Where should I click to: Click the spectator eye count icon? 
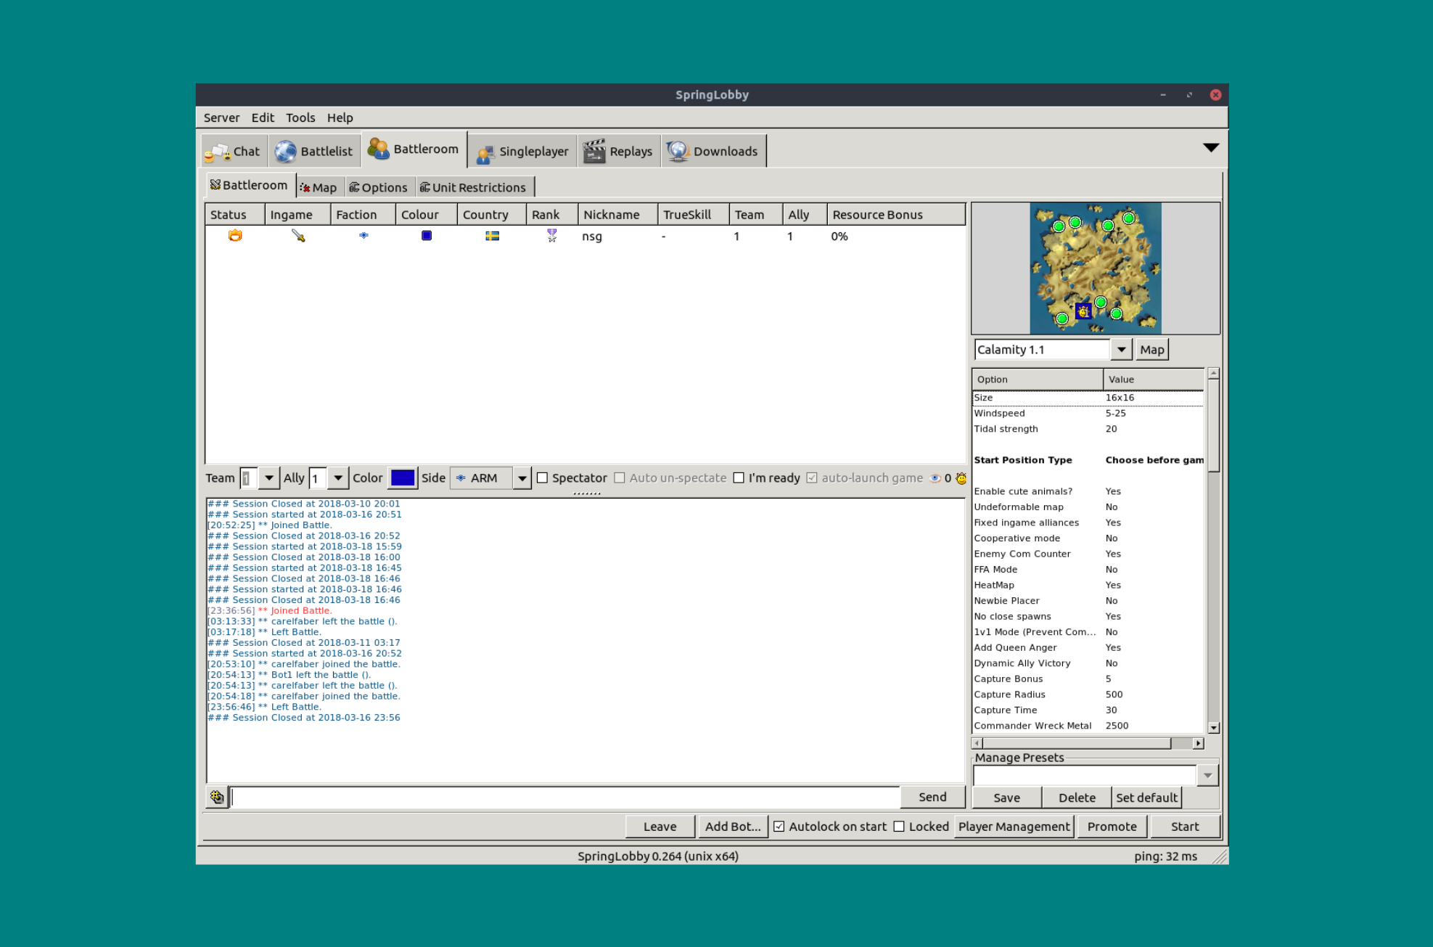pyautogui.click(x=935, y=477)
